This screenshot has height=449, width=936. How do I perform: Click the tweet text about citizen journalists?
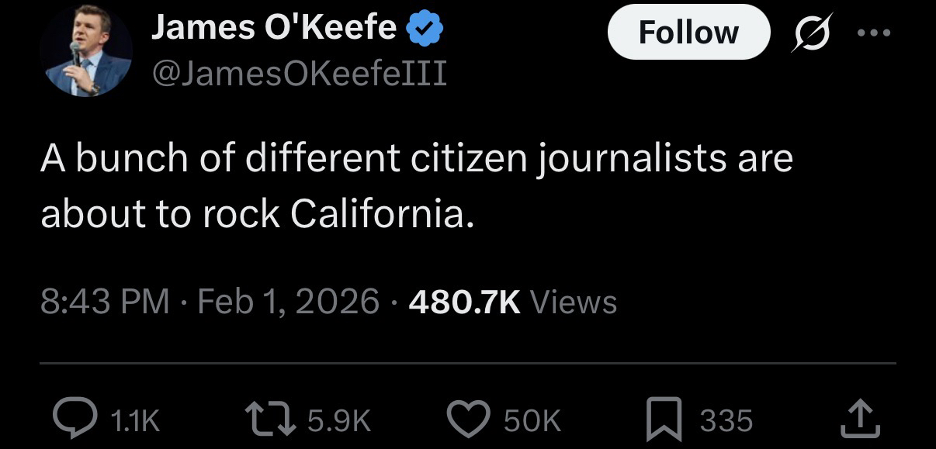pyautogui.click(x=416, y=186)
